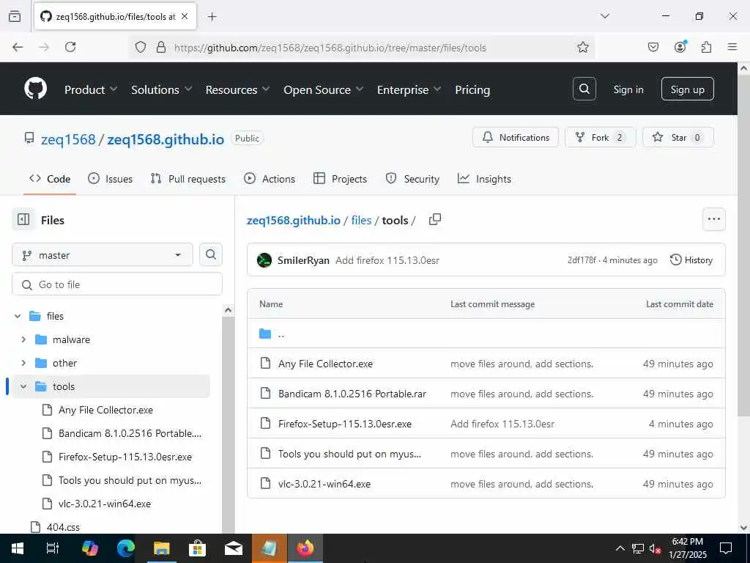Image resolution: width=750 pixels, height=563 pixels.
Task: Open the Firefox extensions puzzle icon
Action: pyautogui.click(x=706, y=47)
